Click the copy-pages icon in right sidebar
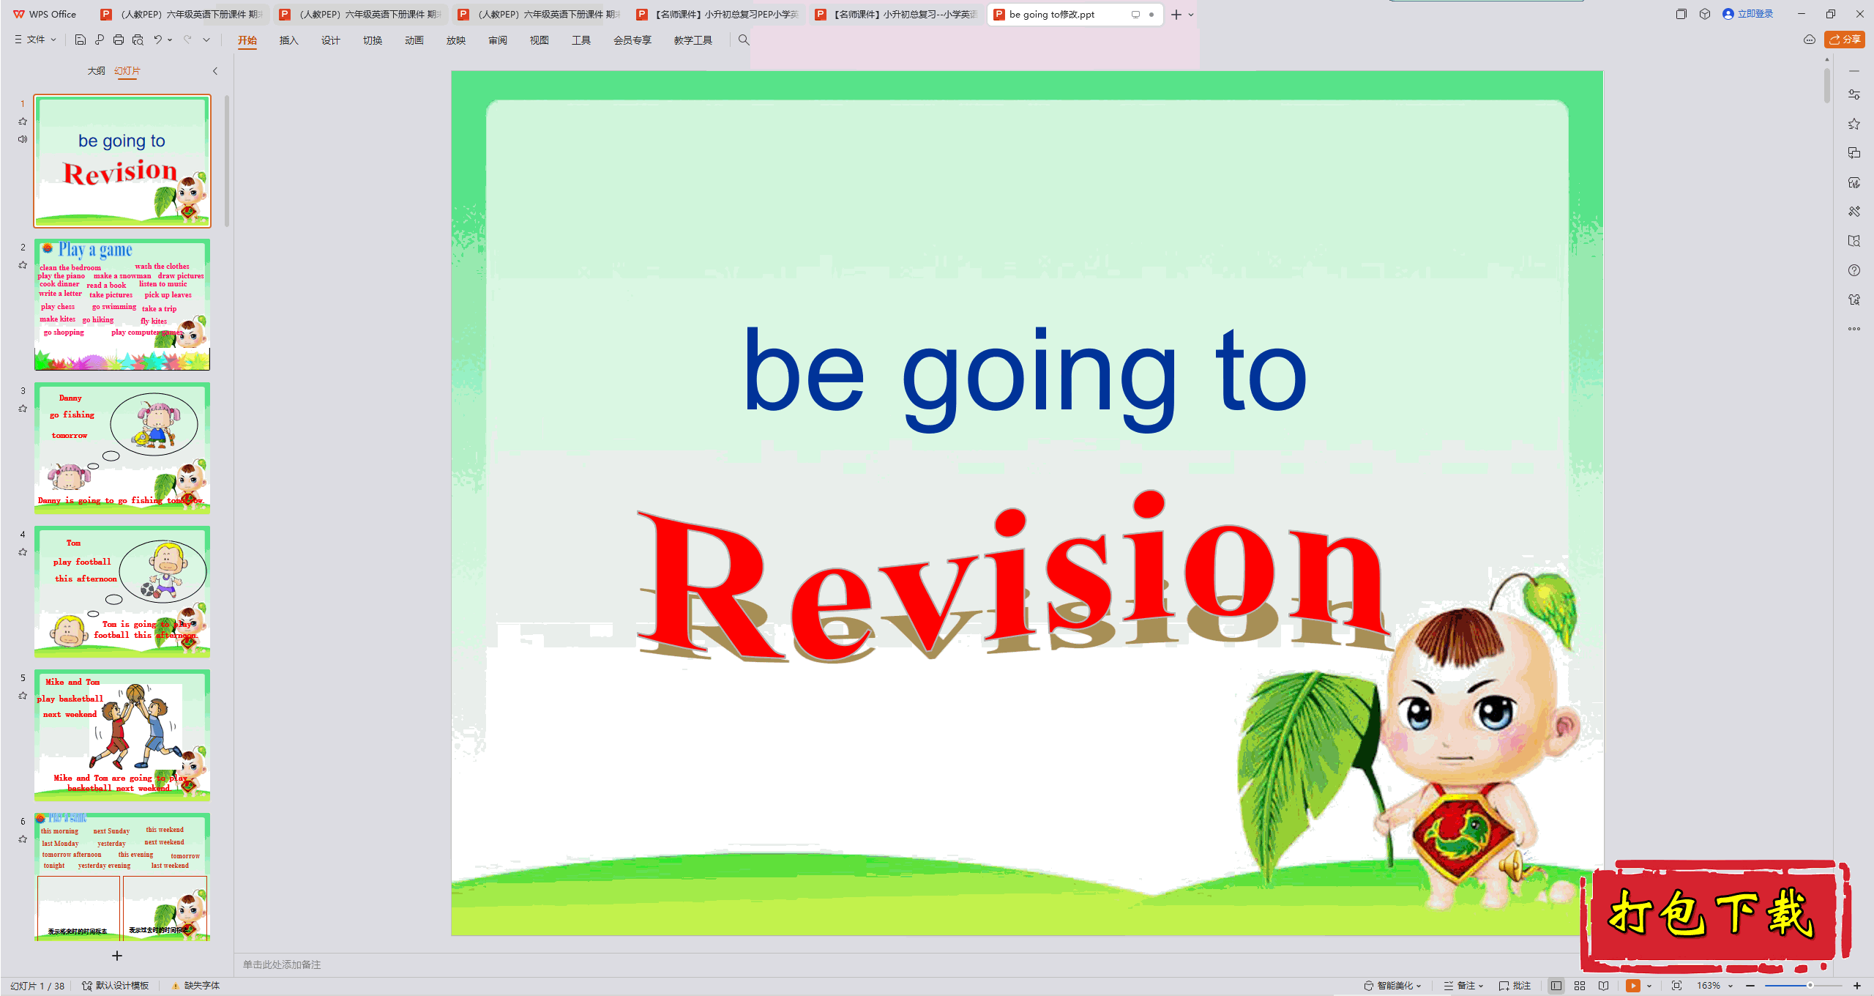This screenshot has width=1874, height=996. point(1854,153)
